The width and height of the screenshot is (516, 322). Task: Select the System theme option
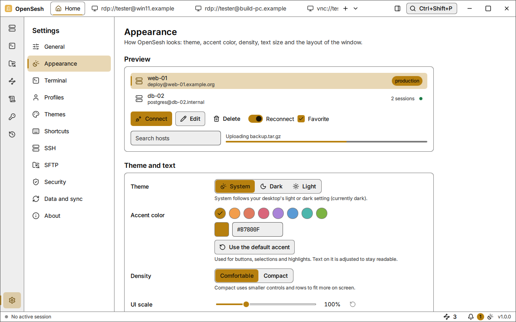pos(235,186)
